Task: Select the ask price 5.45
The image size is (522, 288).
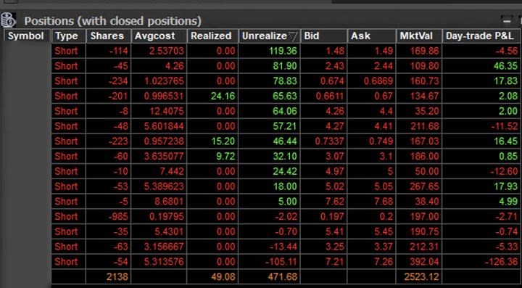Action: pyautogui.click(x=371, y=231)
